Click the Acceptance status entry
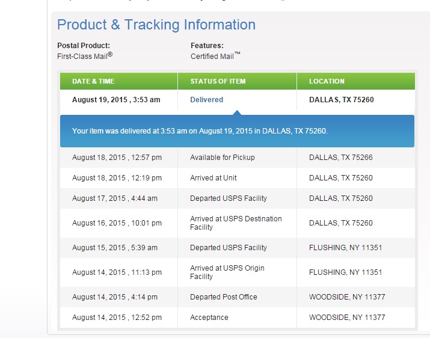This screenshot has width=430, height=338. click(x=209, y=318)
